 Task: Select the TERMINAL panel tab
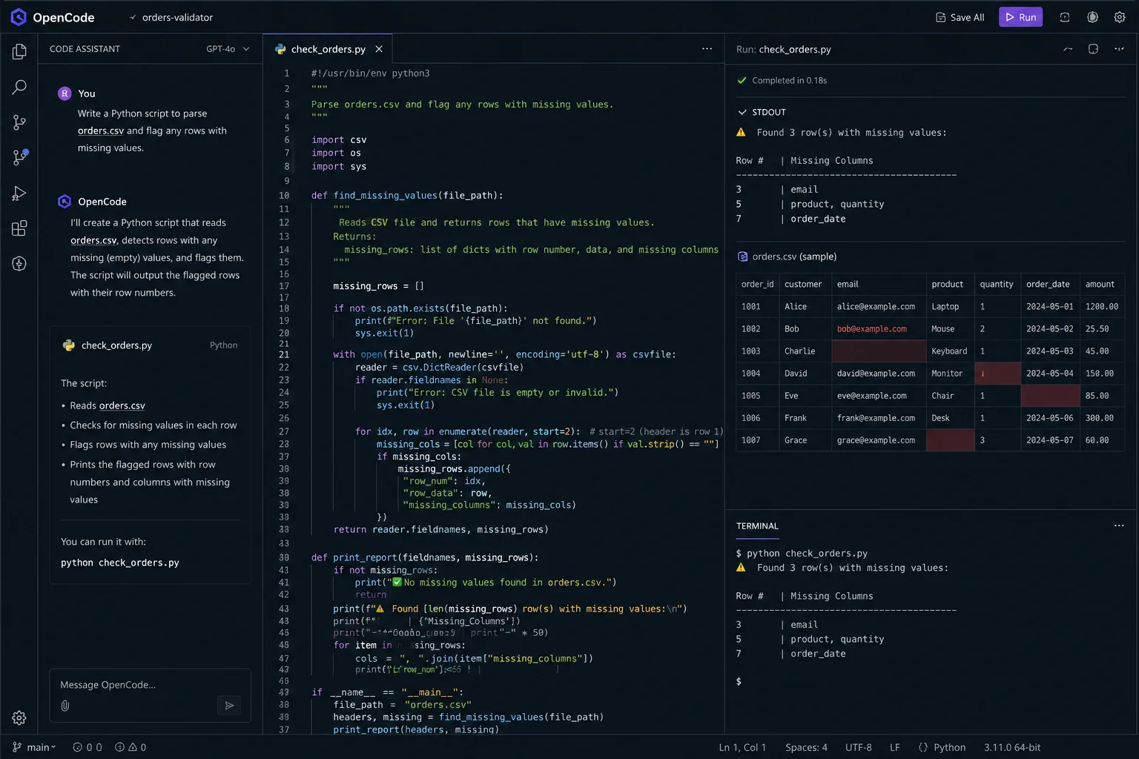[x=757, y=526]
